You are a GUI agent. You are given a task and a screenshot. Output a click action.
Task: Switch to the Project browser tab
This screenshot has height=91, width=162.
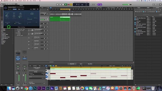click(x=139, y=8)
